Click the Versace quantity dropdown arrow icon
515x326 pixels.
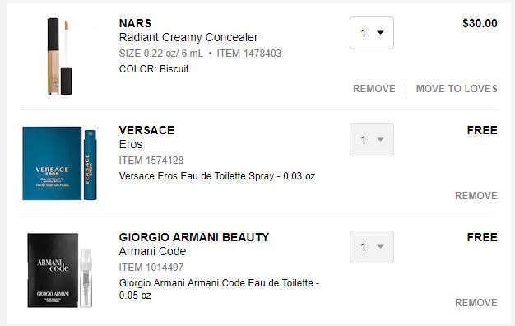pos(380,140)
